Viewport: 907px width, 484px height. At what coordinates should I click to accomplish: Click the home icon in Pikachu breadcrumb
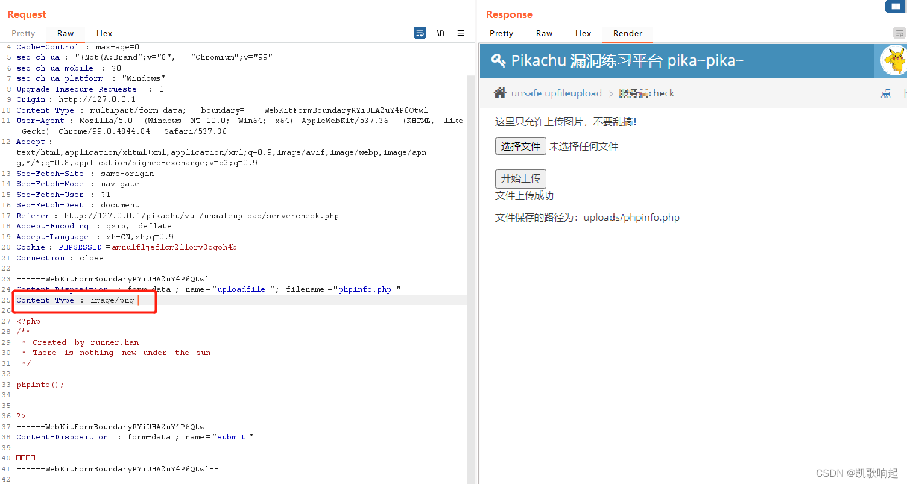point(500,93)
